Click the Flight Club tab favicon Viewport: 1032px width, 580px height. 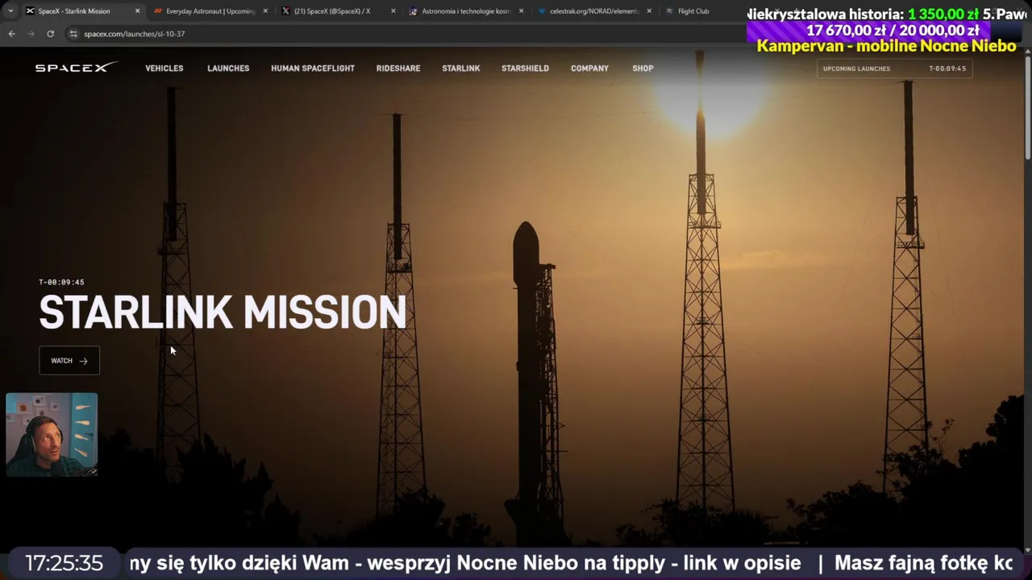click(670, 11)
